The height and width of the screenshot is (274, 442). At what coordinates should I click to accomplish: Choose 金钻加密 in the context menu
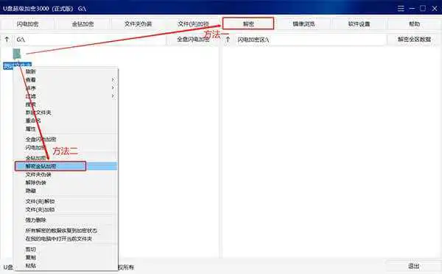[66, 158]
